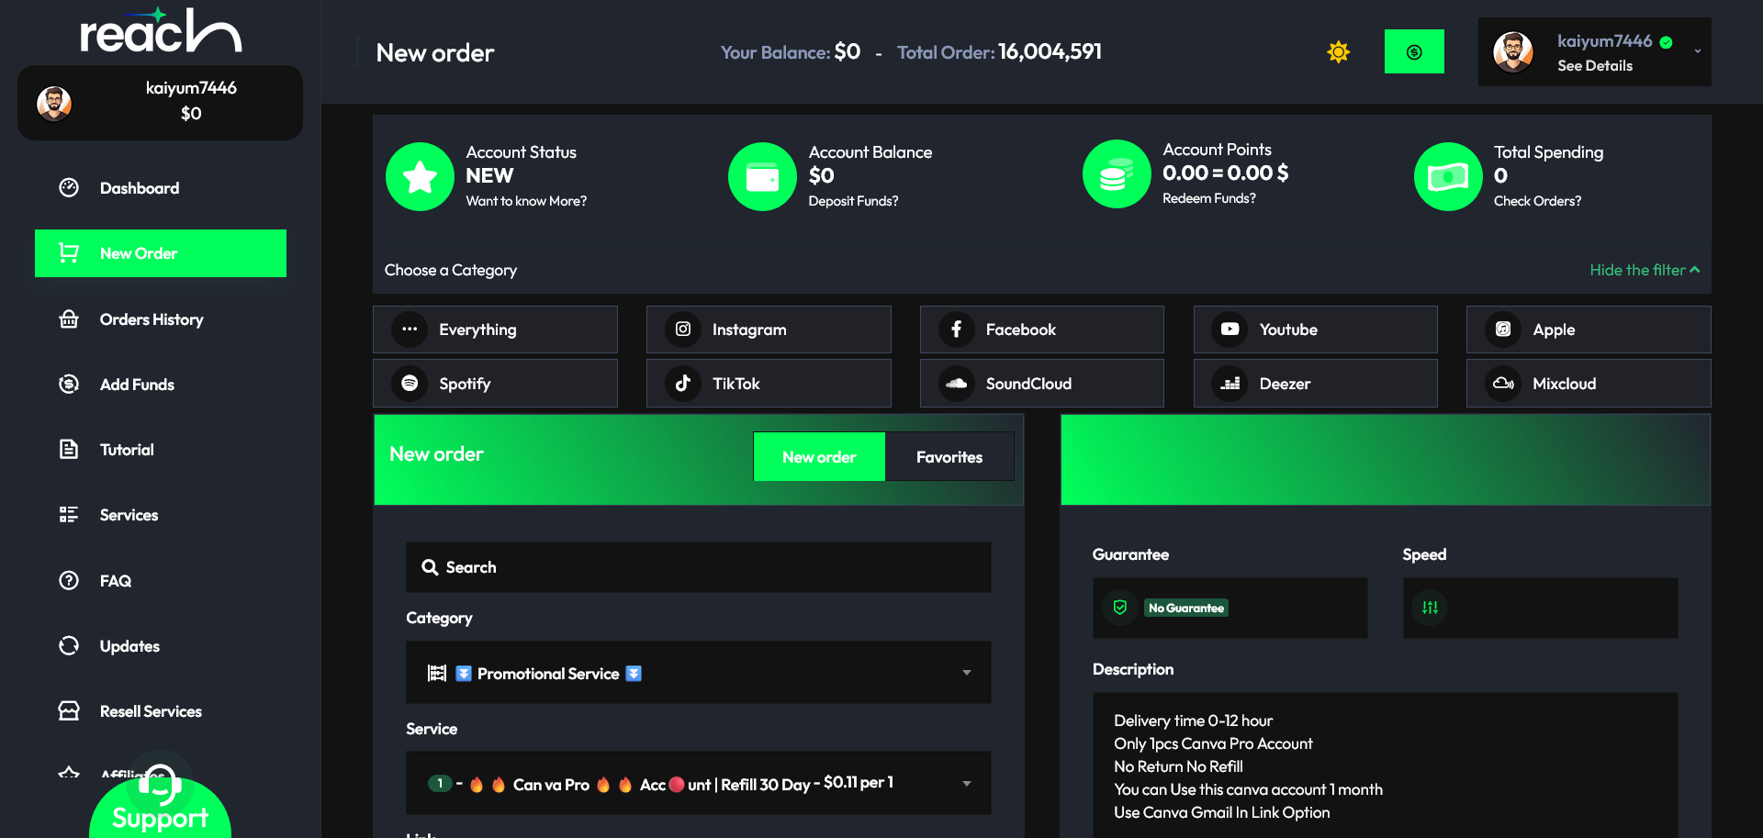
Task: Click the sidebar user avatar
Action: [x=54, y=103]
